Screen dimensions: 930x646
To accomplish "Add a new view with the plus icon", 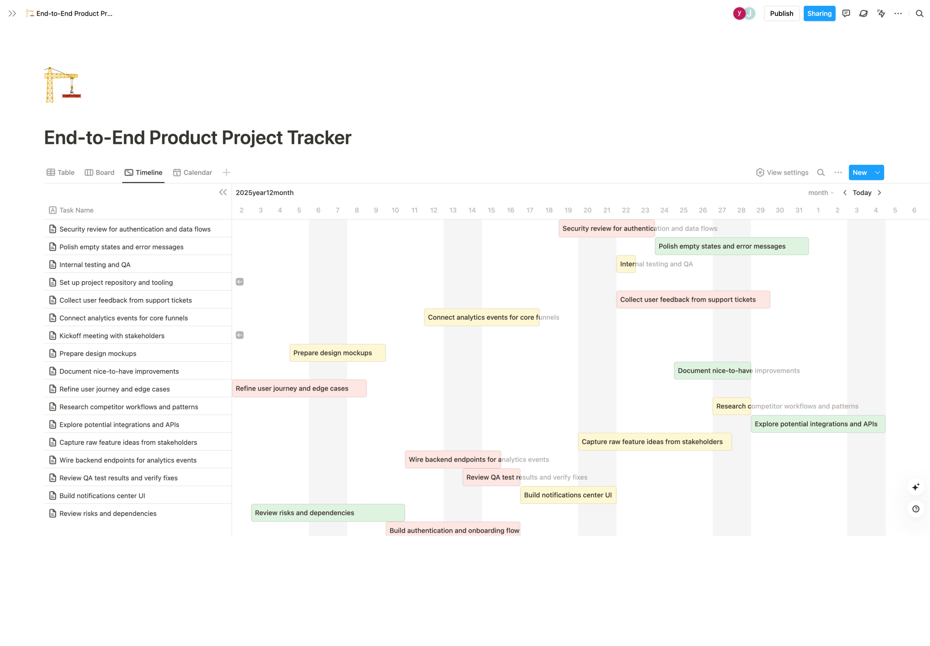I will [227, 172].
